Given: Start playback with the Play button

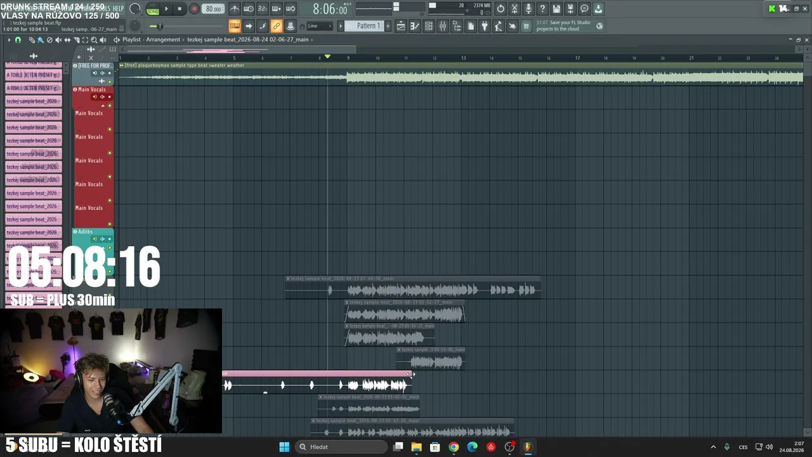Looking at the screenshot, I should tap(166, 9).
